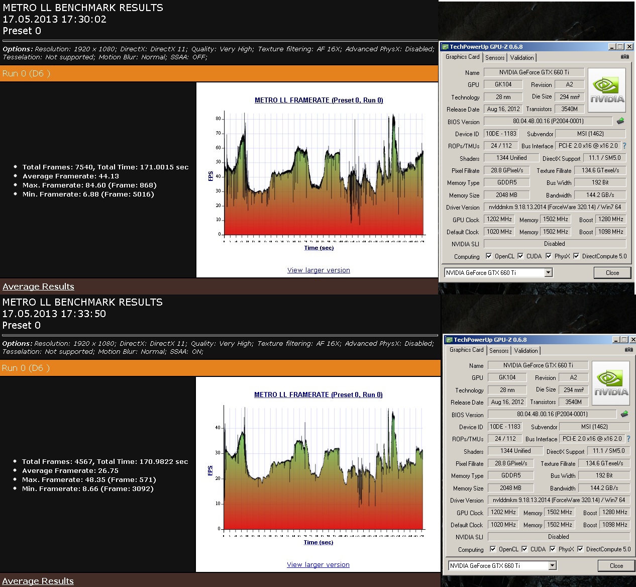Image resolution: width=636 pixels, height=587 pixels.
Task: Toggle OpenCL checkbox in upper GPU-Z window
Action: pyautogui.click(x=489, y=256)
